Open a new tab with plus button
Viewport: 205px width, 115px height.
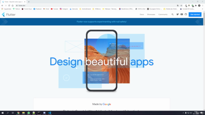click(x=29, y=2)
